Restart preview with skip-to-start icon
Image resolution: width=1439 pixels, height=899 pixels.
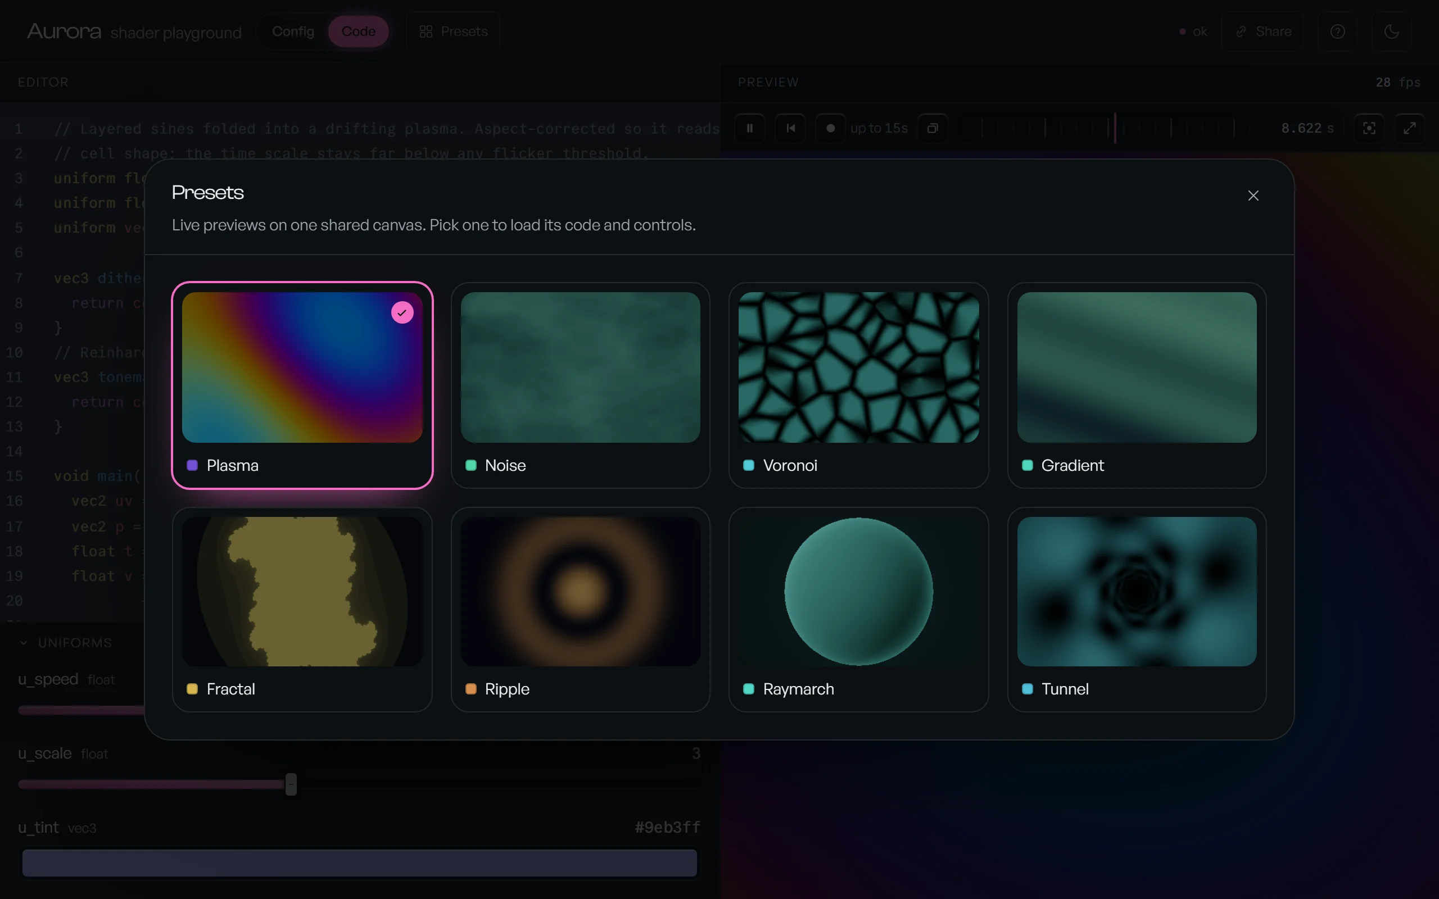click(x=791, y=128)
